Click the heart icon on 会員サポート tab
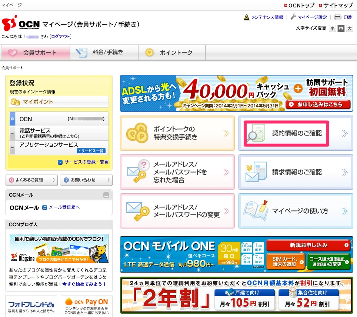 [13, 53]
